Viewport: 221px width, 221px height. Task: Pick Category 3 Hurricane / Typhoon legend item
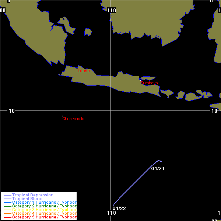(x=45, y=210)
